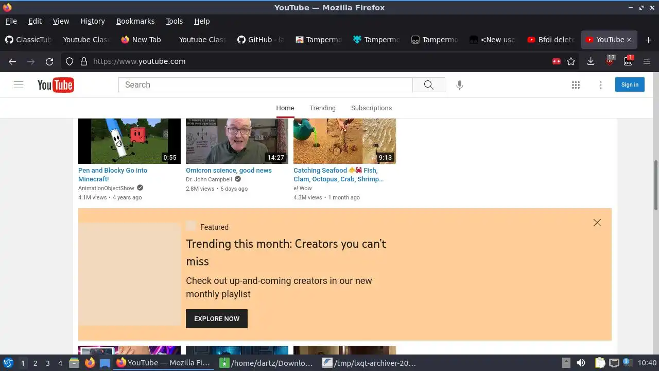659x371 pixels.
Task: Click the URL address bar
Action: (x=319, y=61)
